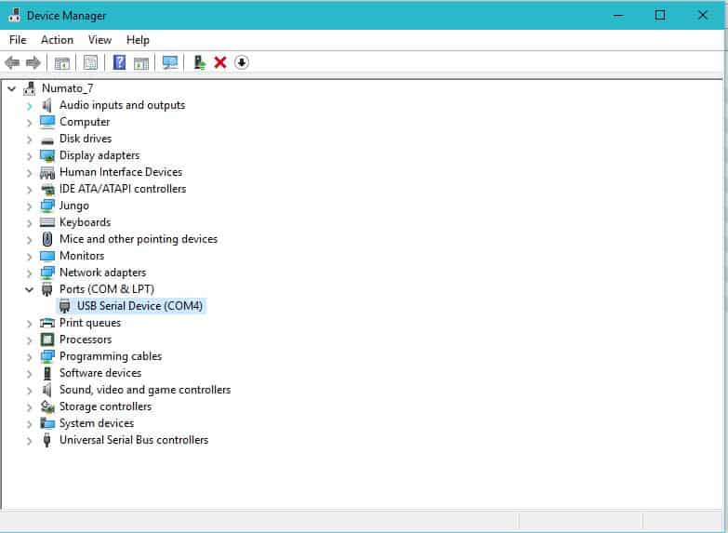
Task: Click the Numato_7 computer root icon
Action: (30, 88)
